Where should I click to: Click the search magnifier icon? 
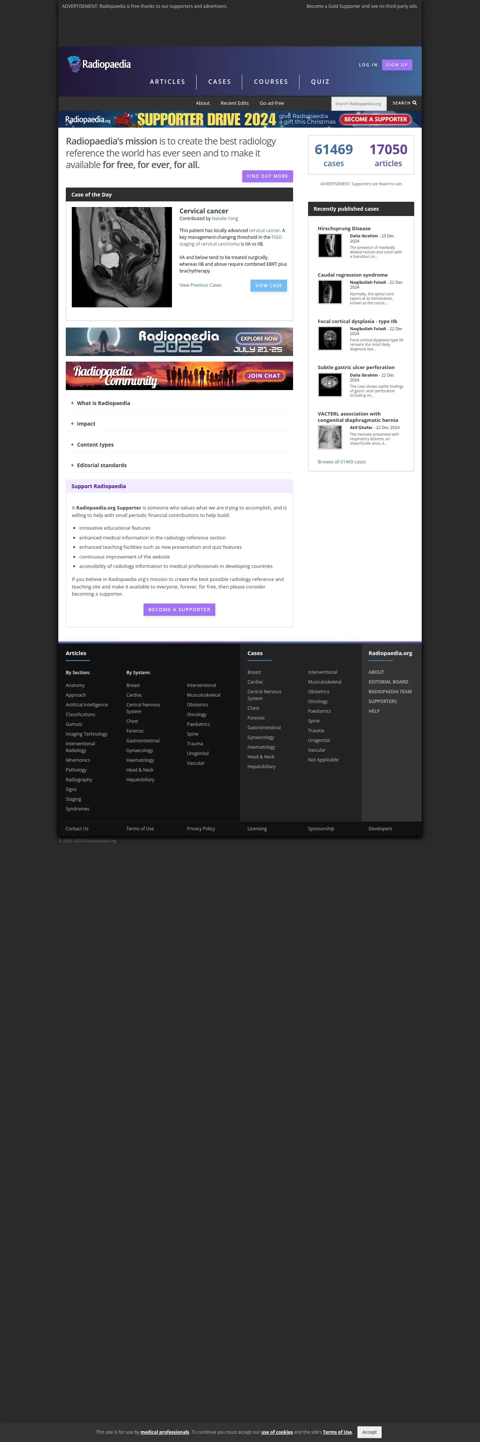click(x=415, y=103)
